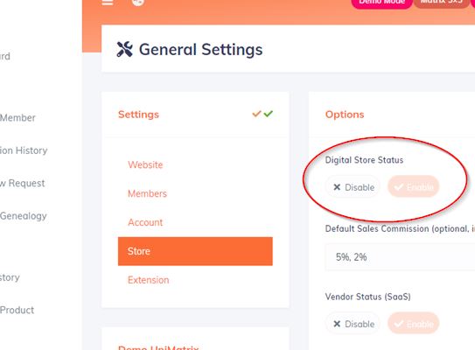
Task: Disable Digital Store Status
Action: [x=353, y=187]
